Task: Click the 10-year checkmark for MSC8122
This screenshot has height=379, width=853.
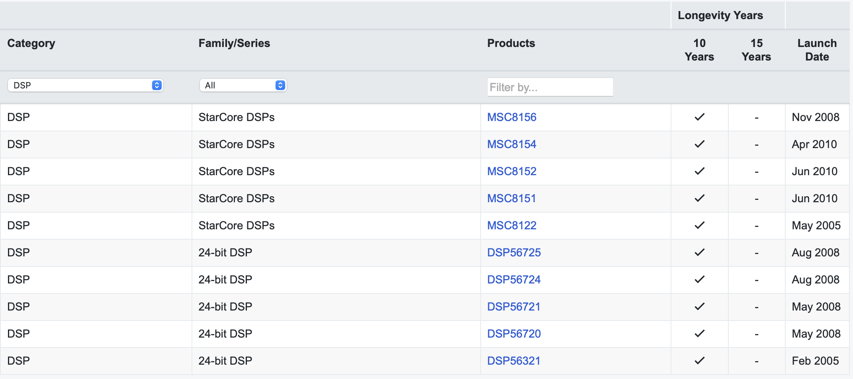Action: tap(699, 225)
